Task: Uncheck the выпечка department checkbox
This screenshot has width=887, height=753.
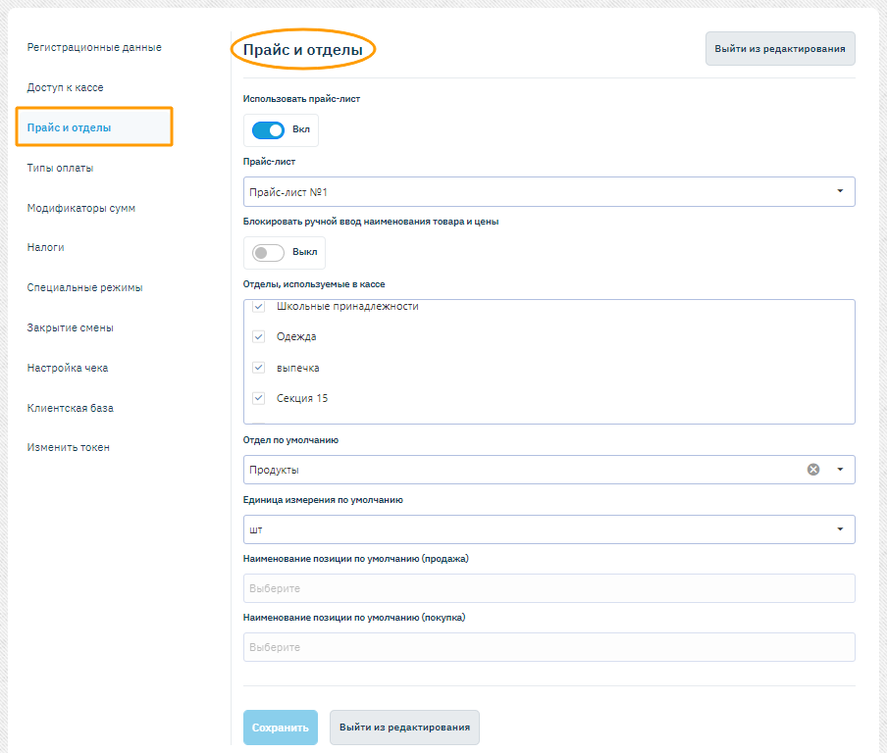Action: coord(259,368)
